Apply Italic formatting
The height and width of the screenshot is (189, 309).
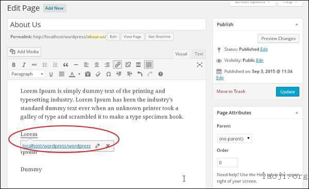point(24,65)
